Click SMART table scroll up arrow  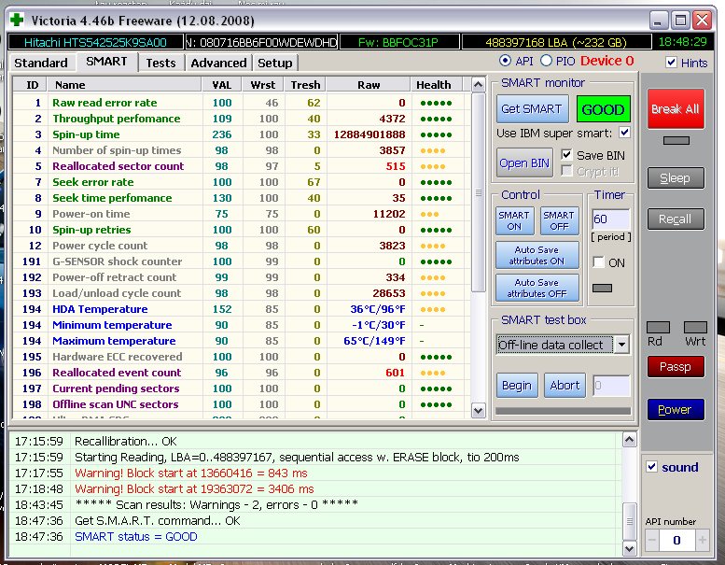tap(478, 85)
